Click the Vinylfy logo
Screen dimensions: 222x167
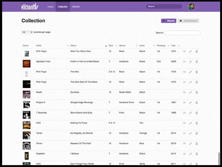pyautogui.click(x=30, y=6)
